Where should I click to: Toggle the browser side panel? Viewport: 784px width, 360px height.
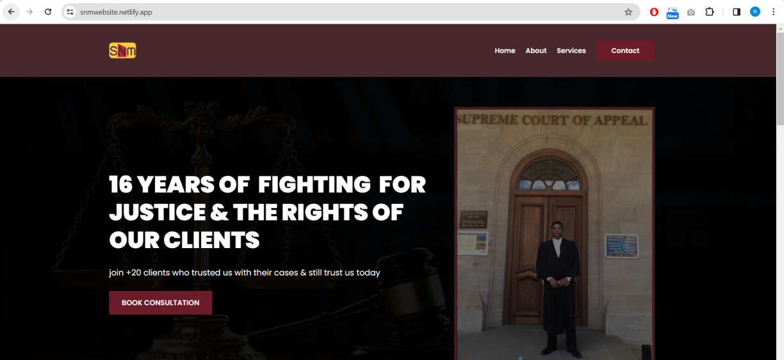point(737,12)
